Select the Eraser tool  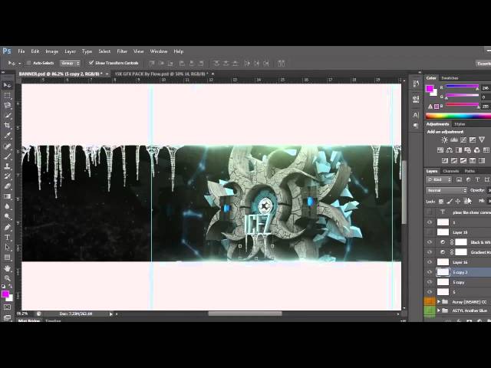click(7, 186)
